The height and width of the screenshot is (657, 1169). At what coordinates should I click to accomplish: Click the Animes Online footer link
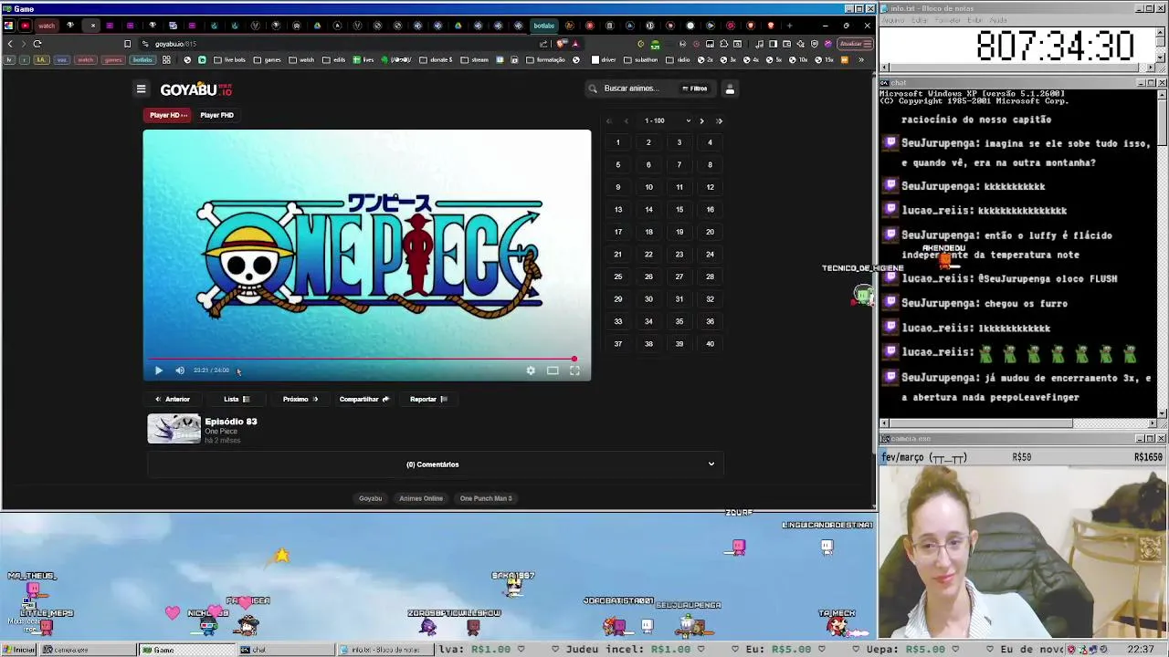[421, 498]
